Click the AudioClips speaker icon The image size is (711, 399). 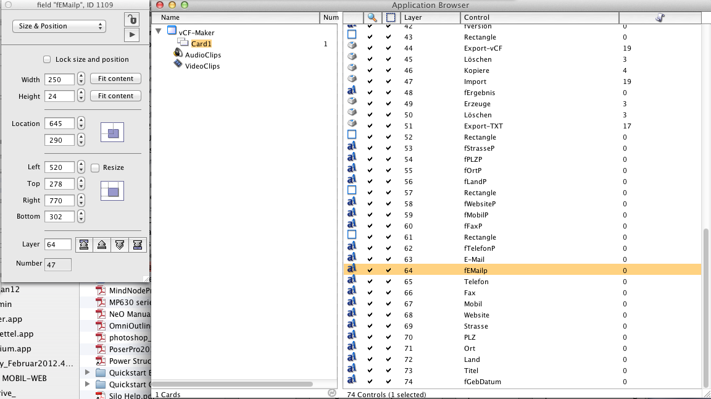click(178, 55)
